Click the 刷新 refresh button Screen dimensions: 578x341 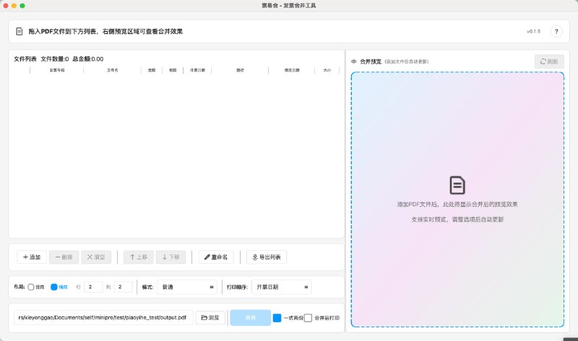[549, 61]
